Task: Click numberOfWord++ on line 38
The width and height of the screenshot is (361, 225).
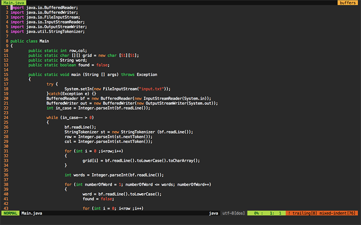Action: click(x=193, y=184)
